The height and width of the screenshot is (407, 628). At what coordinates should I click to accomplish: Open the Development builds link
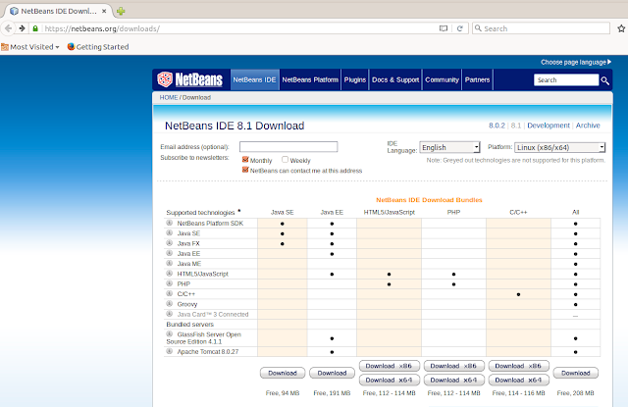point(549,126)
